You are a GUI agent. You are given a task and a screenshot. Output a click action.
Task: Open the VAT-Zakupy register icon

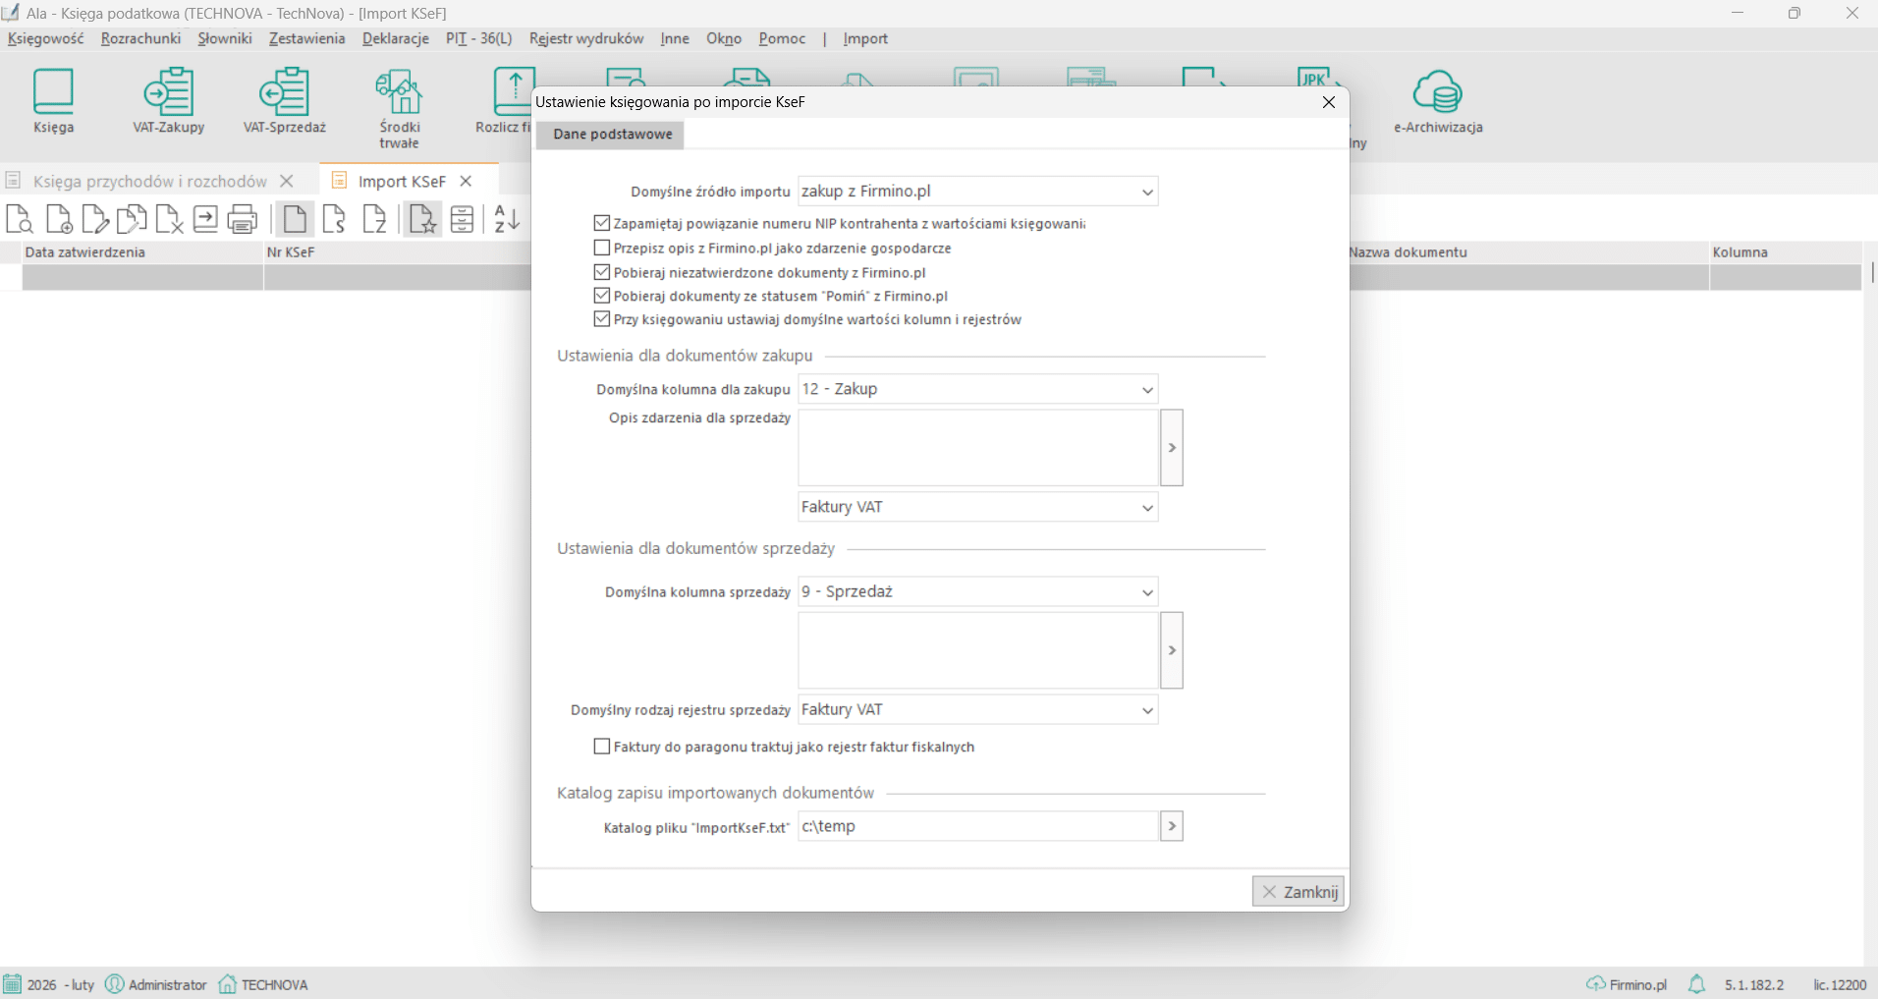pyautogui.click(x=168, y=100)
